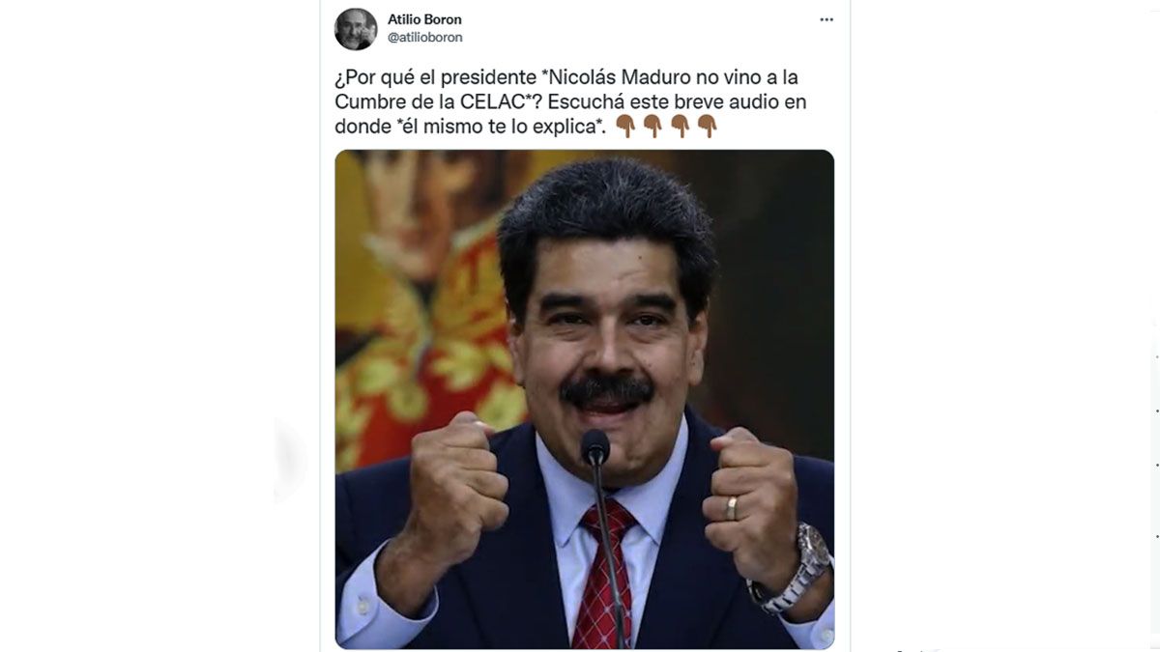Click the second pointing-down hand emoji

point(652,127)
